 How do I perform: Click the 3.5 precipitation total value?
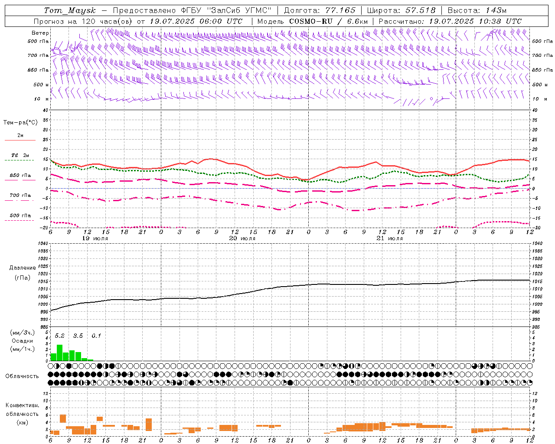(78, 336)
